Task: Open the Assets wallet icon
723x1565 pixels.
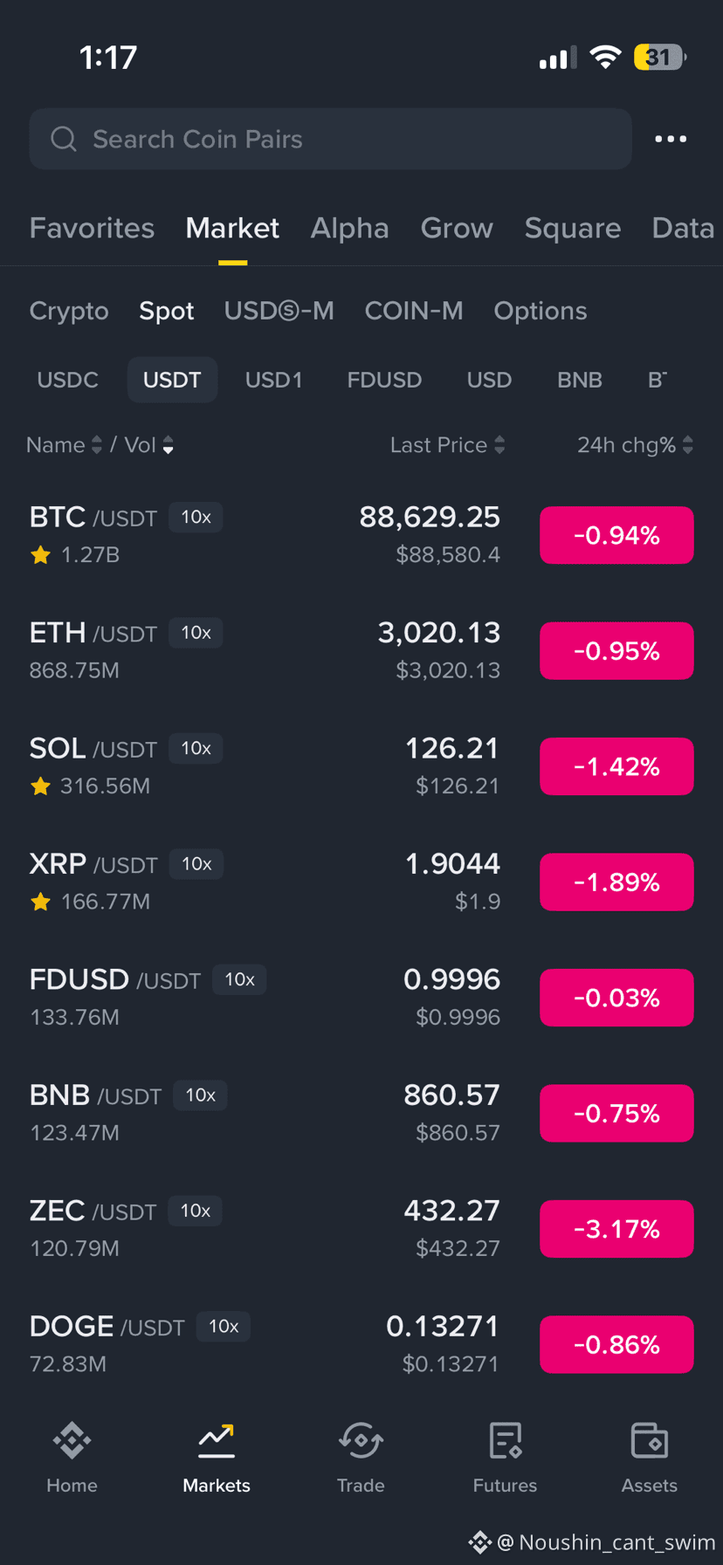Action: tap(649, 1440)
